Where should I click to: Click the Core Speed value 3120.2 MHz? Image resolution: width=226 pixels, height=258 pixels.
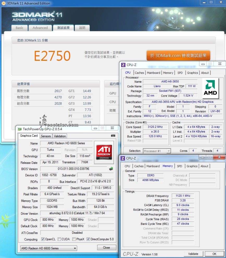click(155, 127)
